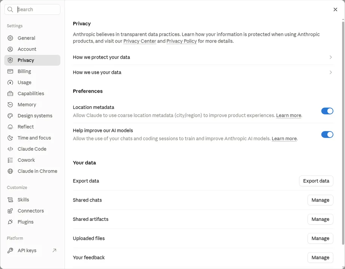This screenshot has width=345, height=269.
Task: Disable the Location metadata toggle
Action: pyautogui.click(x=327, y=111)
